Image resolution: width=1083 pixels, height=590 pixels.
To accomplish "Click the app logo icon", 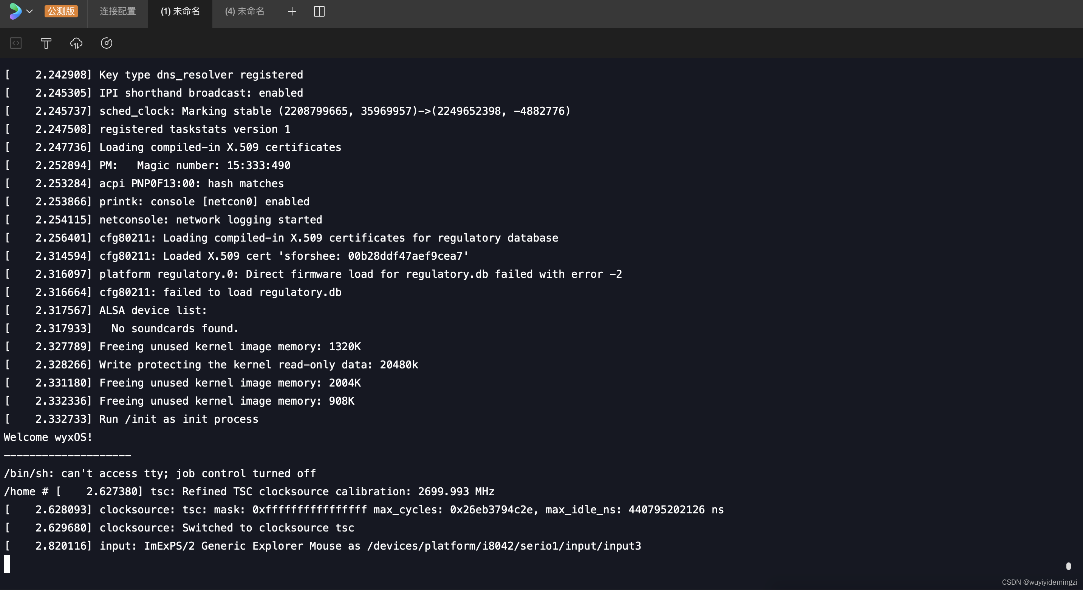I will 15,11.
